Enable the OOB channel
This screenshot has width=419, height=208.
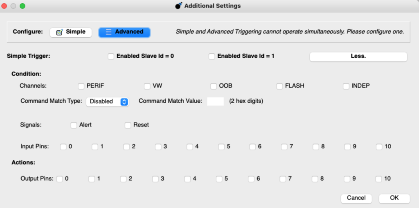pyautogui.click(x=214, y=86)
